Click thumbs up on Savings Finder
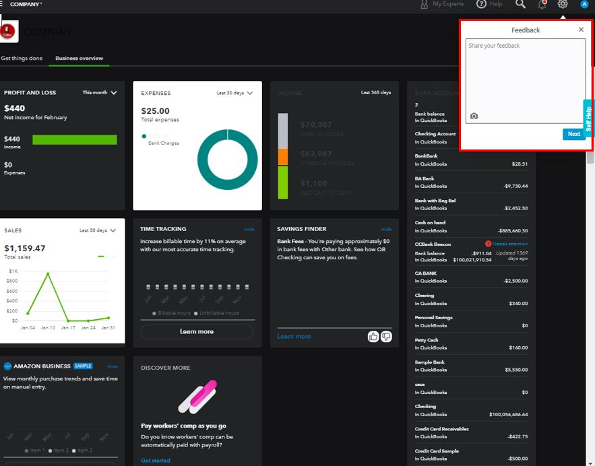This screenshot has width=595, height=466. click(373, 336)
